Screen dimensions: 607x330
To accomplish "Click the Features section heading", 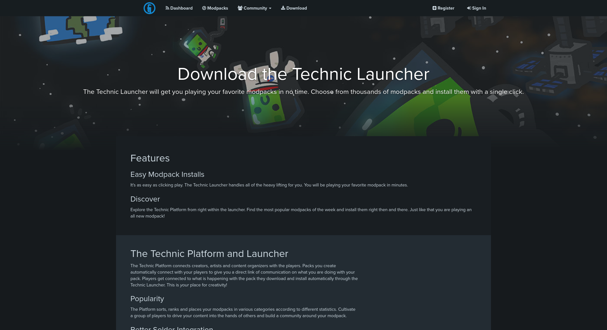I will point(150,158).
